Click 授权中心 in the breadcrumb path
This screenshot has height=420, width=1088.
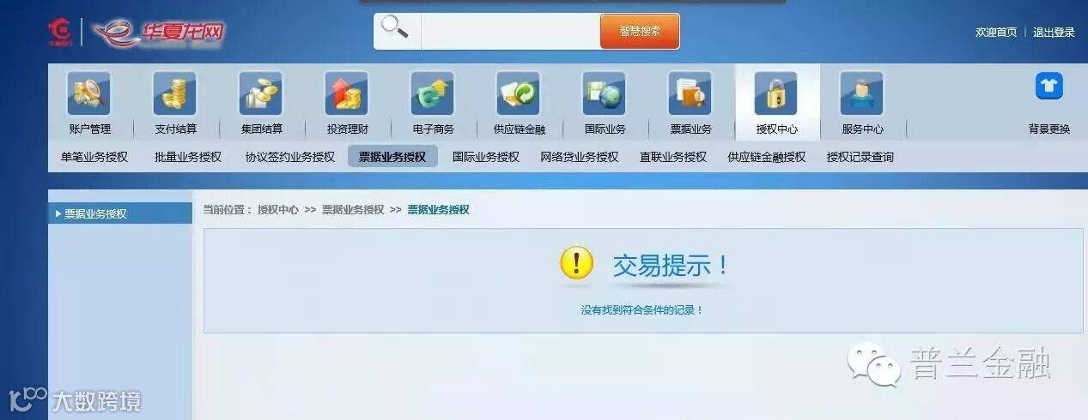[x=278, y=209]
